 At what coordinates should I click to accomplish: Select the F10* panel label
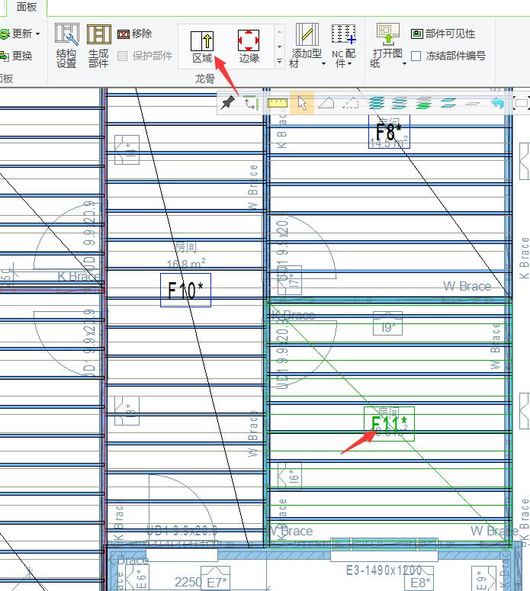point(185,291)
